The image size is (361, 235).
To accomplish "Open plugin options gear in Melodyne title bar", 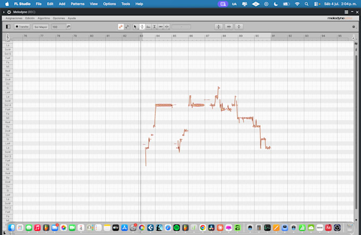I will (9, 12).
